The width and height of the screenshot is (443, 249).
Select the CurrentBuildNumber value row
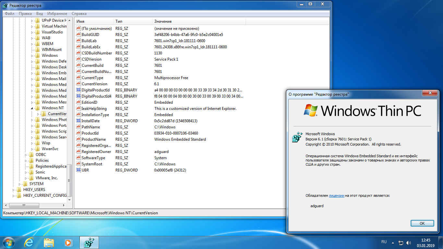(202, 71)
